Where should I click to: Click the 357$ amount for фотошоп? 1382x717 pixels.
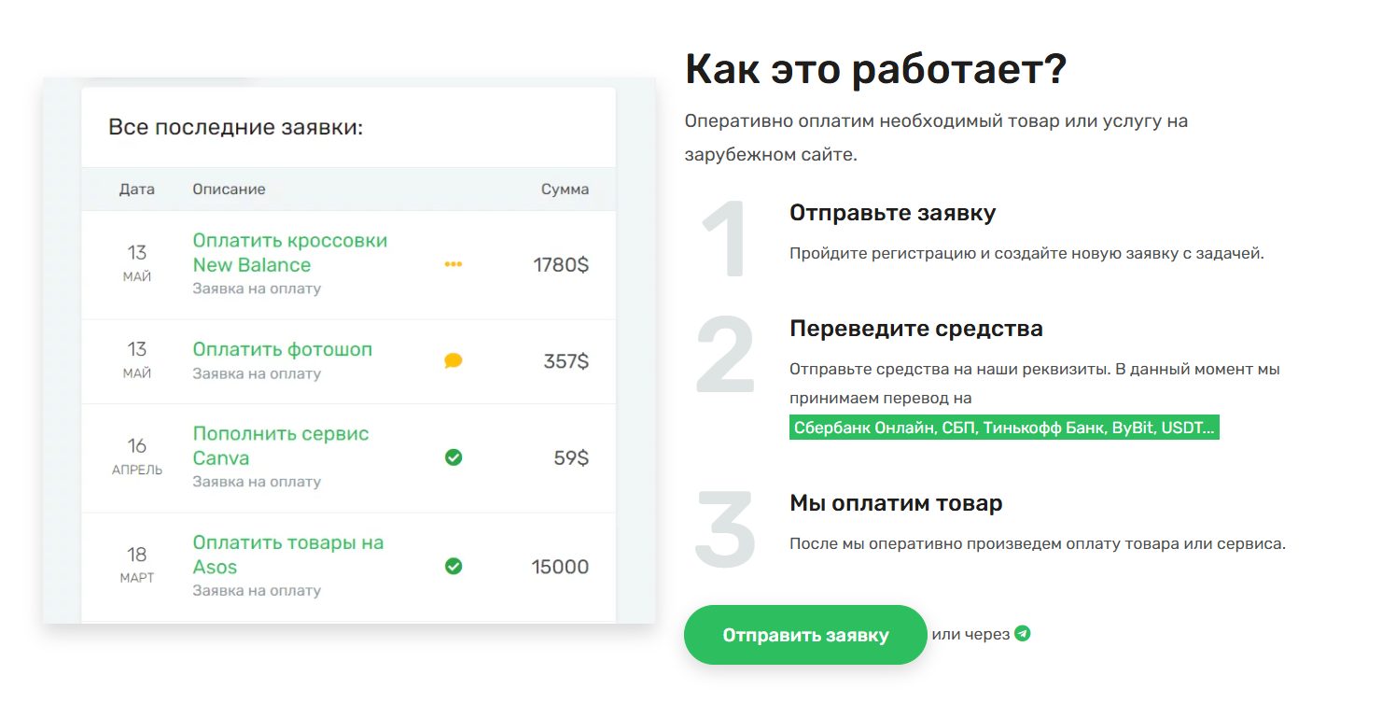[565, 361]
